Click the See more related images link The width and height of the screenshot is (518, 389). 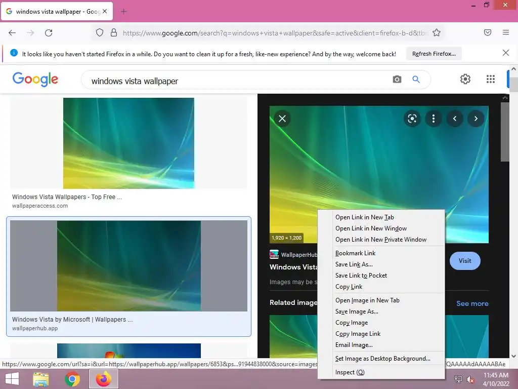coord(472,303)
